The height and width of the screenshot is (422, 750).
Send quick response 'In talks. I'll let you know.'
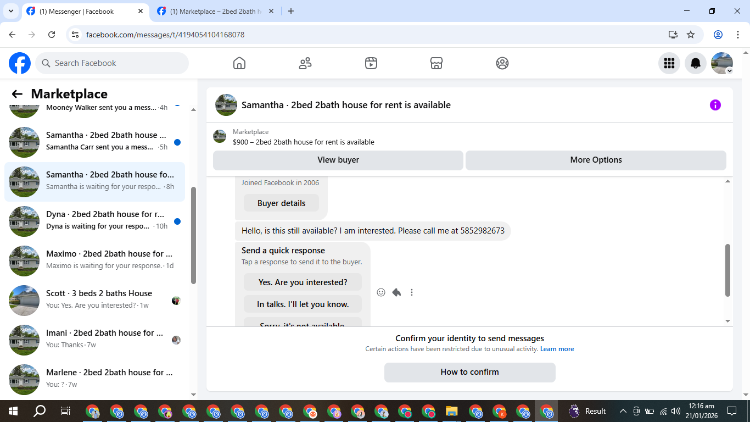coord(303,304)
